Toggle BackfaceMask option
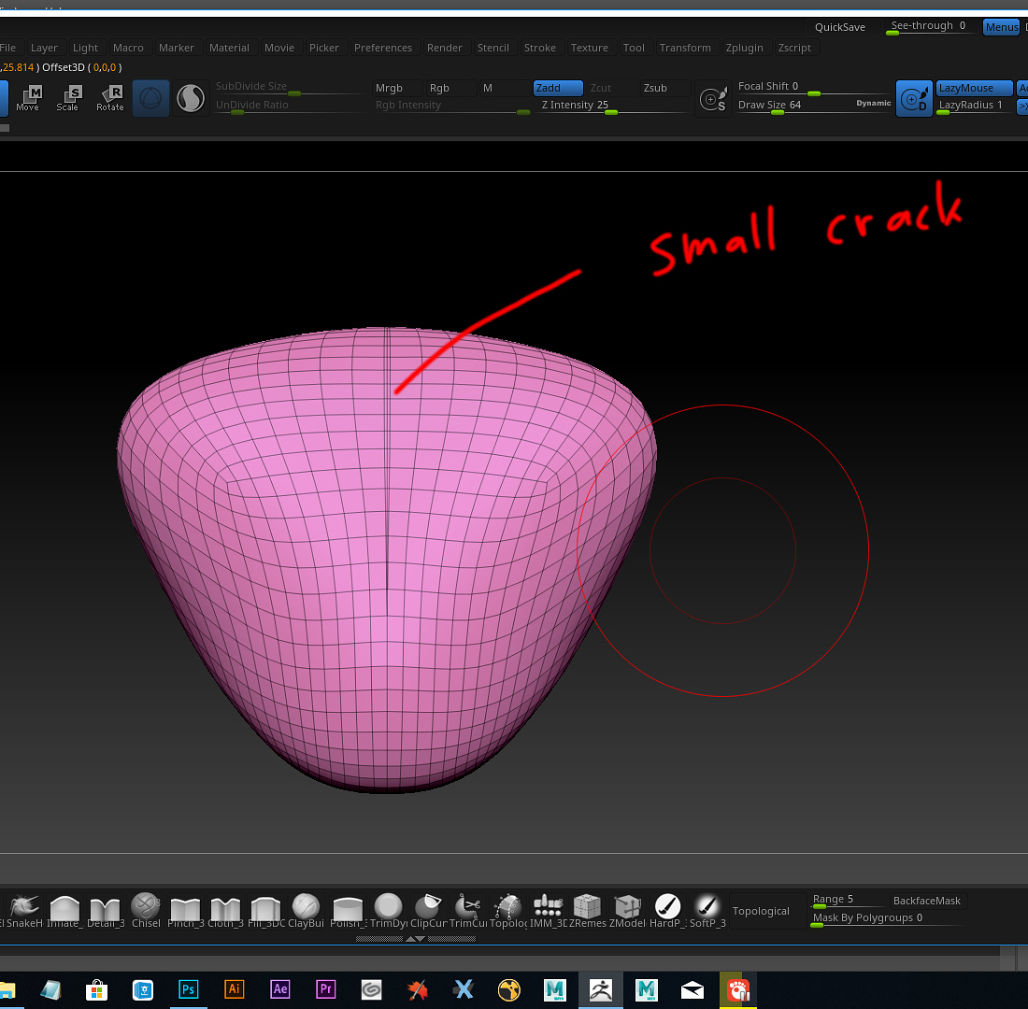The image size is (1028, 1009). tap(926, 901)
